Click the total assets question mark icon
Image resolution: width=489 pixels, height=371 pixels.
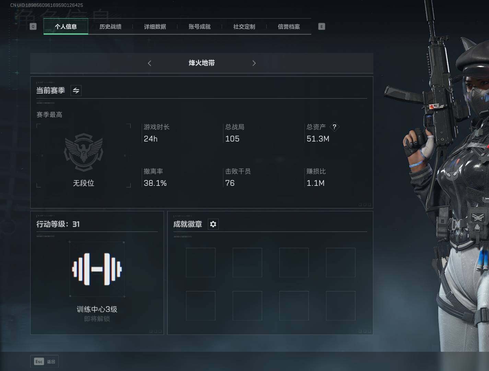(334, 127)
